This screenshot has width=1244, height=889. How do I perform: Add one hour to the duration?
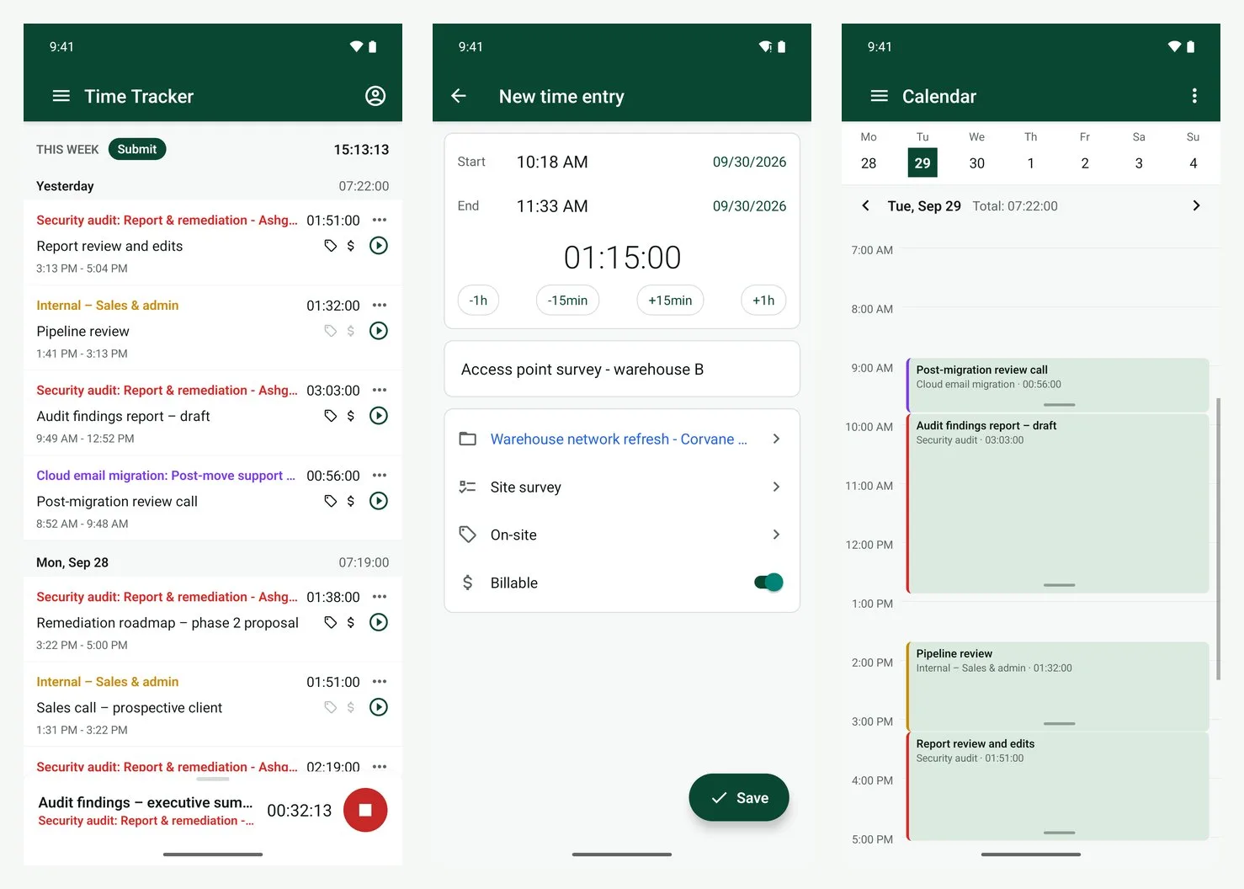point(763,301)
